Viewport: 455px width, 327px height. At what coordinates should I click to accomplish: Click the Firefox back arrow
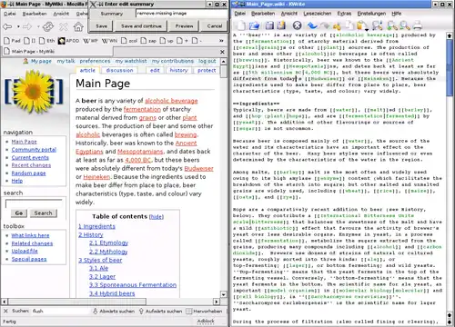coord(7,27)
